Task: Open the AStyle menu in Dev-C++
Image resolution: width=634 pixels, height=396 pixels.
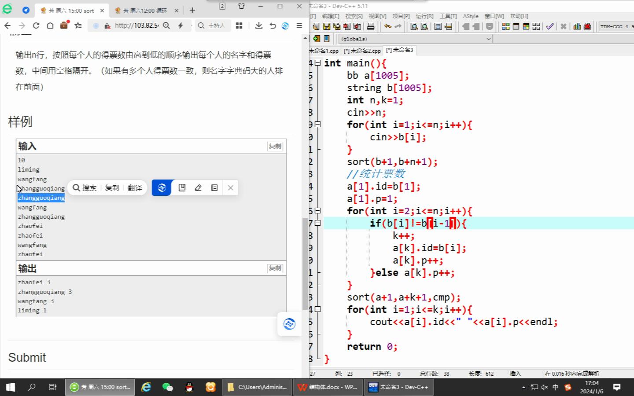Action: [x=471, y=16]
